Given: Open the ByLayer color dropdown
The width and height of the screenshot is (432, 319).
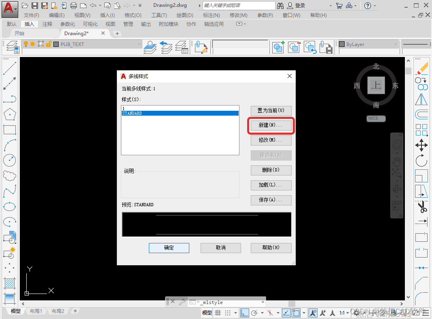Looking at the screenshot, I should click(396, 44).
